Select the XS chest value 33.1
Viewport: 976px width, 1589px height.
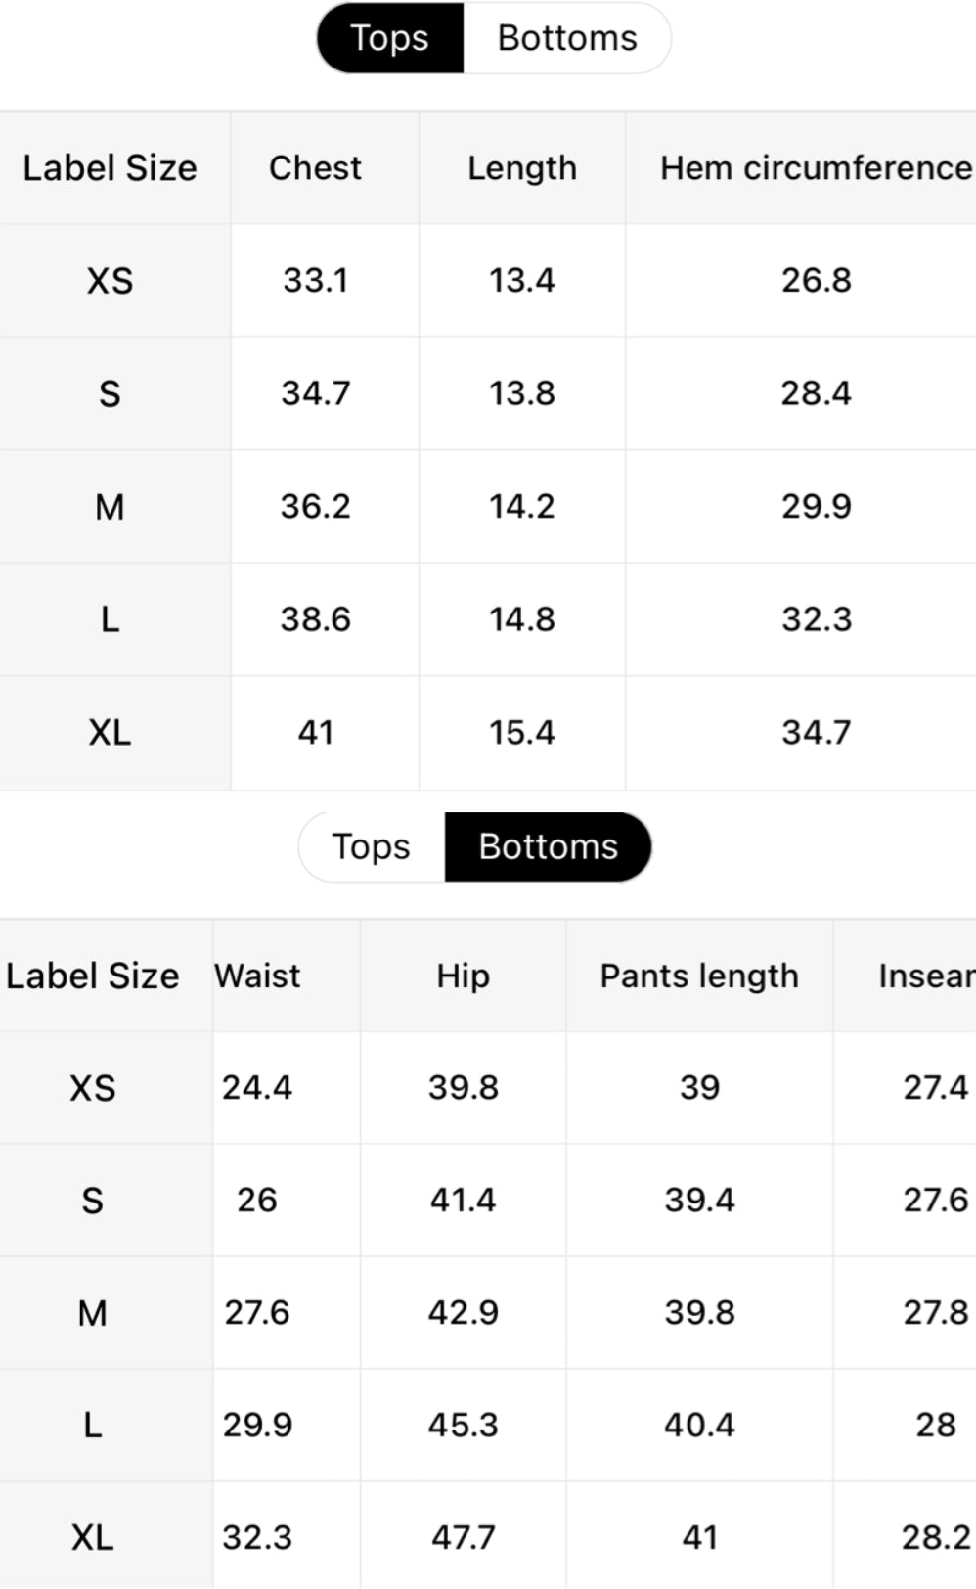[x=315, y=281]
